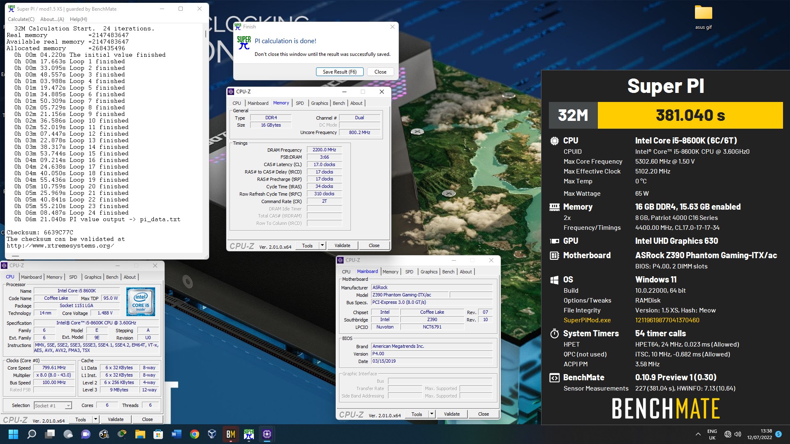790x444 pixels.
Task: Click Validate in CPU-Z Mainboard window
Action: [452, 414]
